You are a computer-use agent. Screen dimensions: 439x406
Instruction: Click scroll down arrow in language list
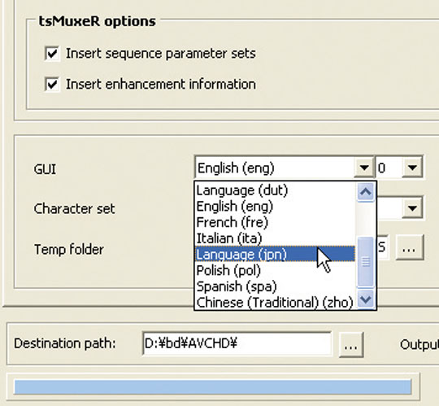366,299
